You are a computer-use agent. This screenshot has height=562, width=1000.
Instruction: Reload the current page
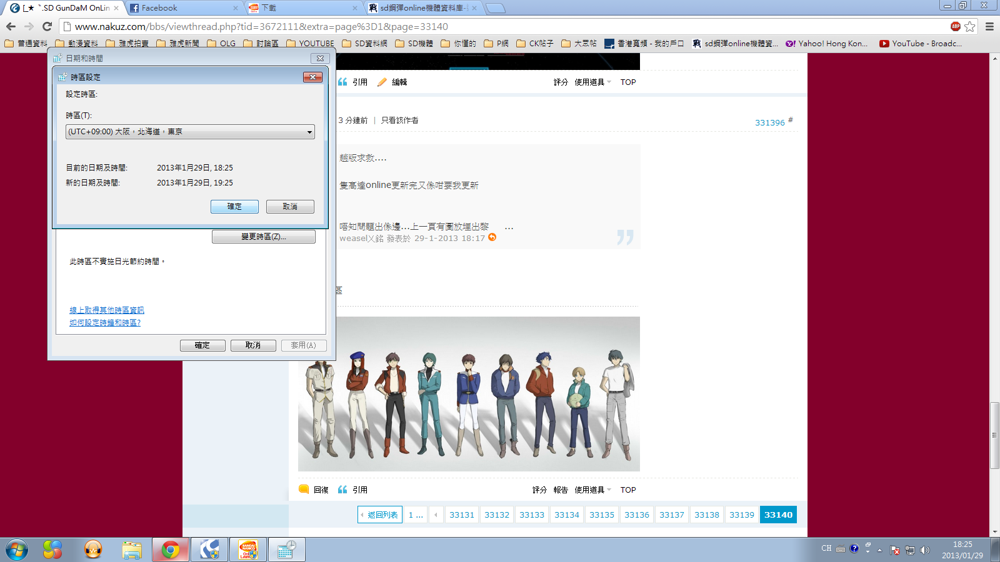[x=47, y=26]
